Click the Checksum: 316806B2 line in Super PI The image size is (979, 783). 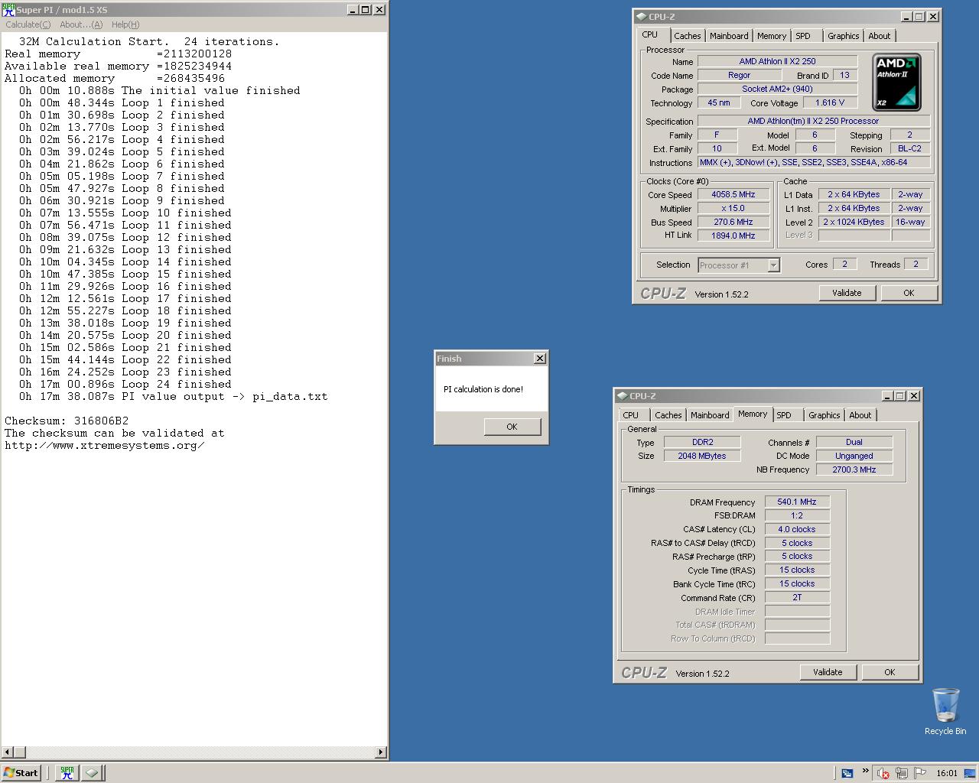click(x=67, y=421)
